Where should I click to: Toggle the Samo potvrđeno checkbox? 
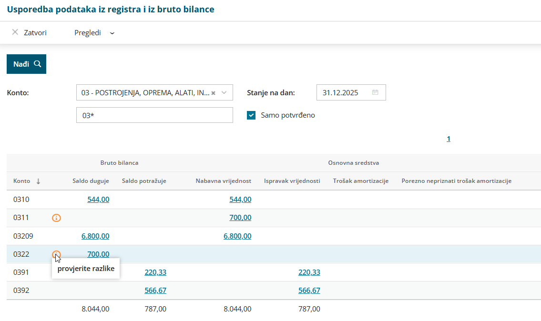(252, 115)
